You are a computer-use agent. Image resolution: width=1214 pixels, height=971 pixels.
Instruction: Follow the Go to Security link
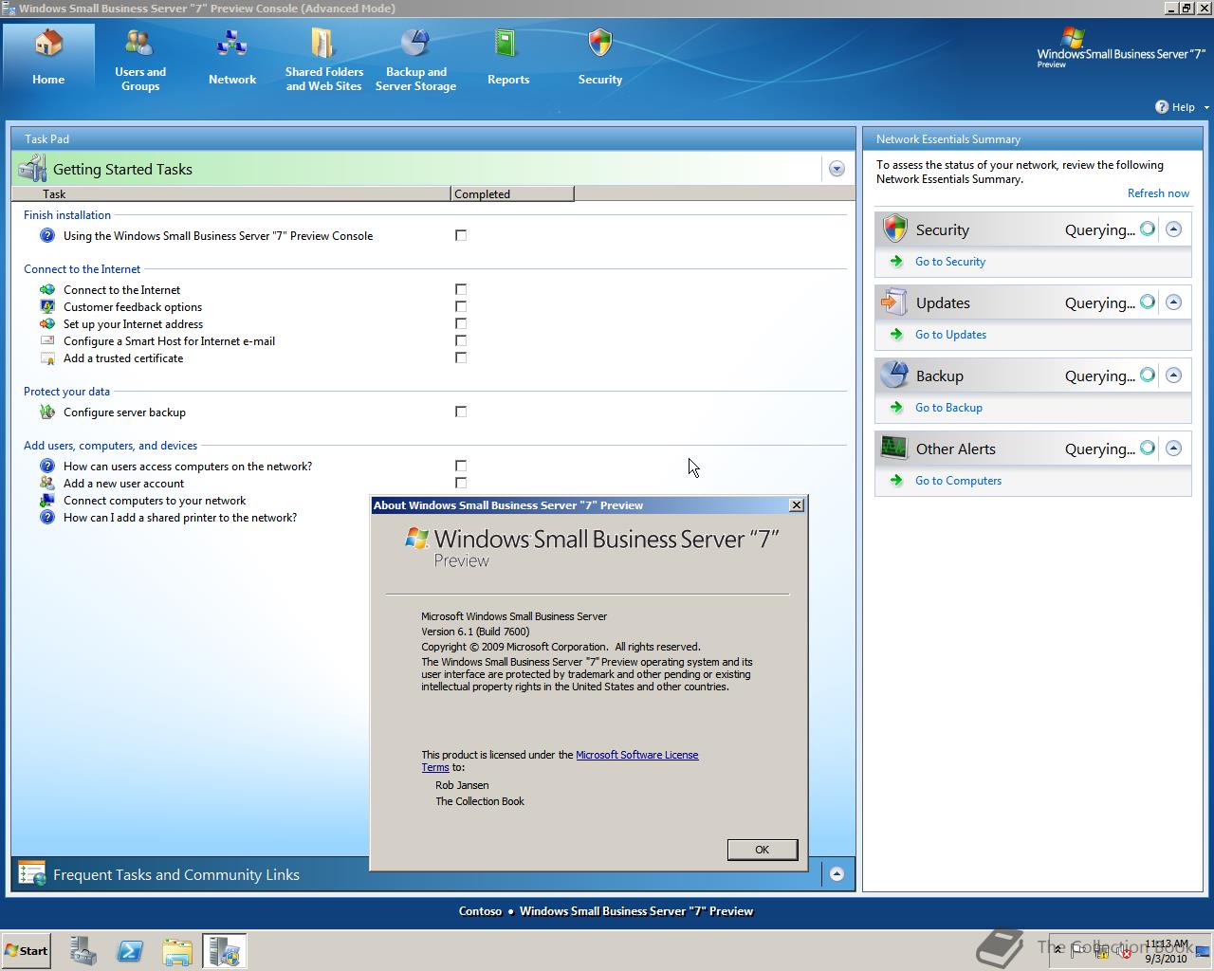click(x=950, y=262)
